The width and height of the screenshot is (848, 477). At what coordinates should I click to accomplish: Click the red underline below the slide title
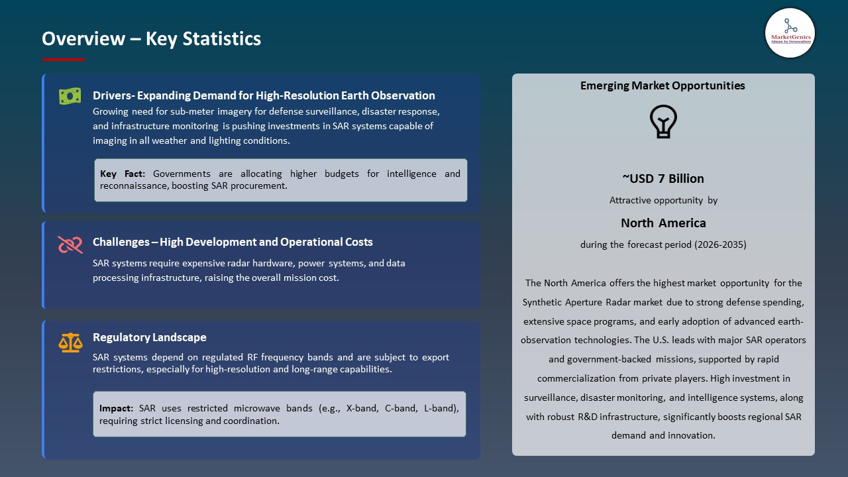click(63, 58)
